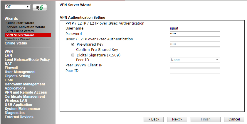Click the Pre-Shared Key input field

[195, 44]
